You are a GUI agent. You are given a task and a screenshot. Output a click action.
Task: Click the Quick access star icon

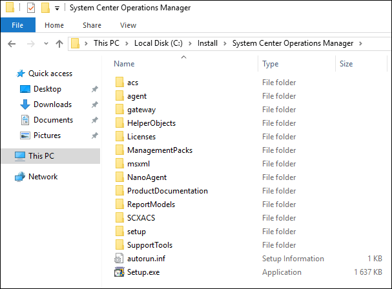21,74
